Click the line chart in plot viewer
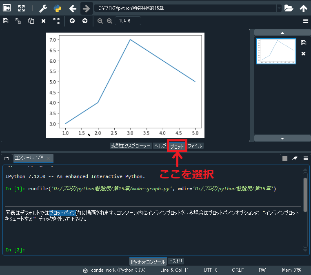Screen dimensions: 311x275 pos(125,85)
